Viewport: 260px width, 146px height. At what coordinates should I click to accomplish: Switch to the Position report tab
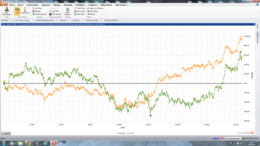point(63,20)
